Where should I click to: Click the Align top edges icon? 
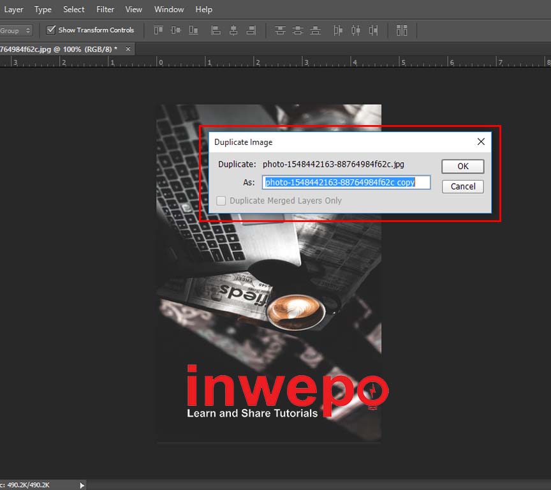(x=158, y=30)
